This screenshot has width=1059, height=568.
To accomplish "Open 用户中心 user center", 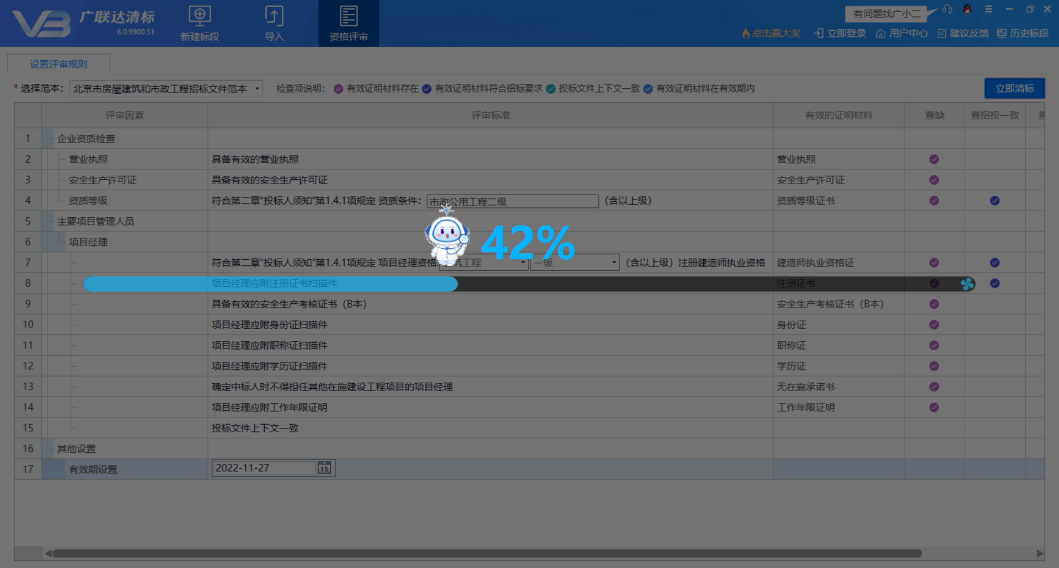I will [x=902, y=33].
